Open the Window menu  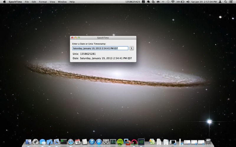62,2
